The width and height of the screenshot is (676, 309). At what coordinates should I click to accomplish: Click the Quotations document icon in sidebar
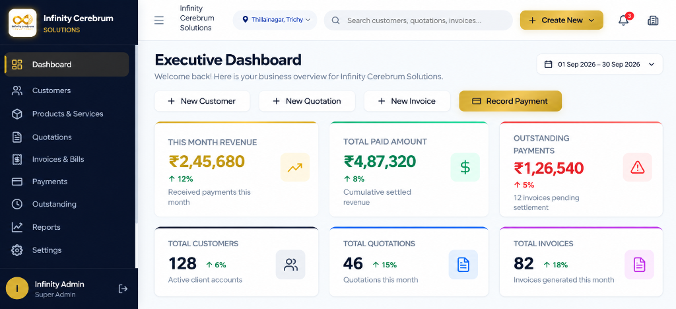pyautogui.click(x=17, y=137)
